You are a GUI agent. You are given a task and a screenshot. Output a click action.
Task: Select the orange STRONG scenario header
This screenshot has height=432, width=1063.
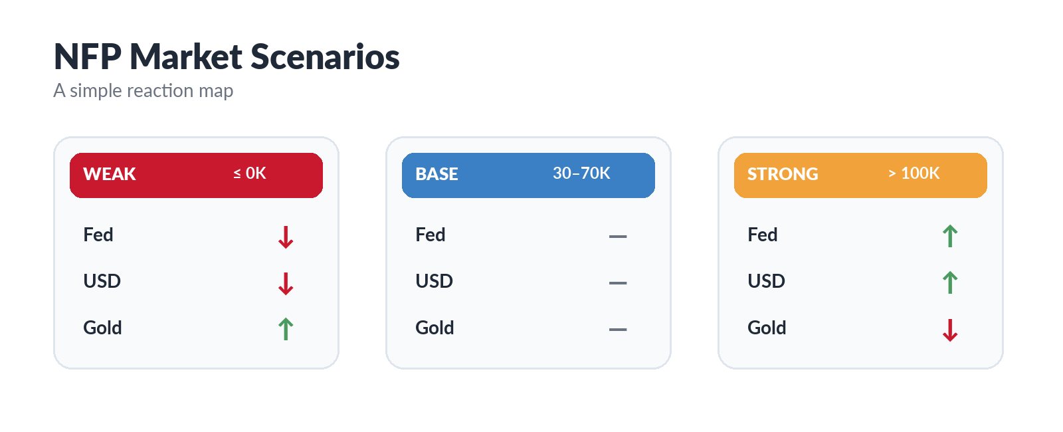point(860,175)
